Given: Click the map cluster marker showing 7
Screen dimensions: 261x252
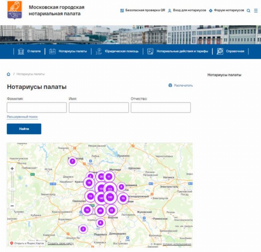Looking at the screenshot, I should coord(73,161).
